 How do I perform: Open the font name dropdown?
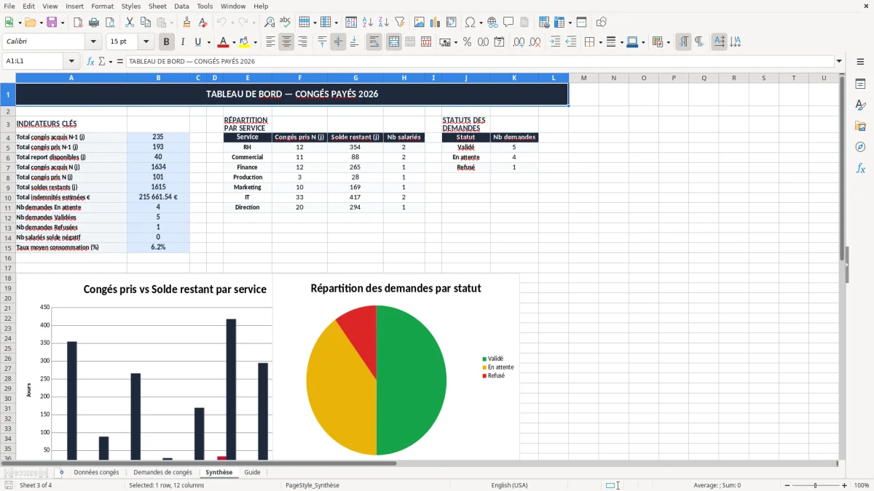click(x=93, y=42)
